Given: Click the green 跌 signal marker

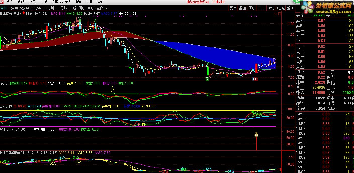Looking at the screenshot, I should [x=207, y=79].
